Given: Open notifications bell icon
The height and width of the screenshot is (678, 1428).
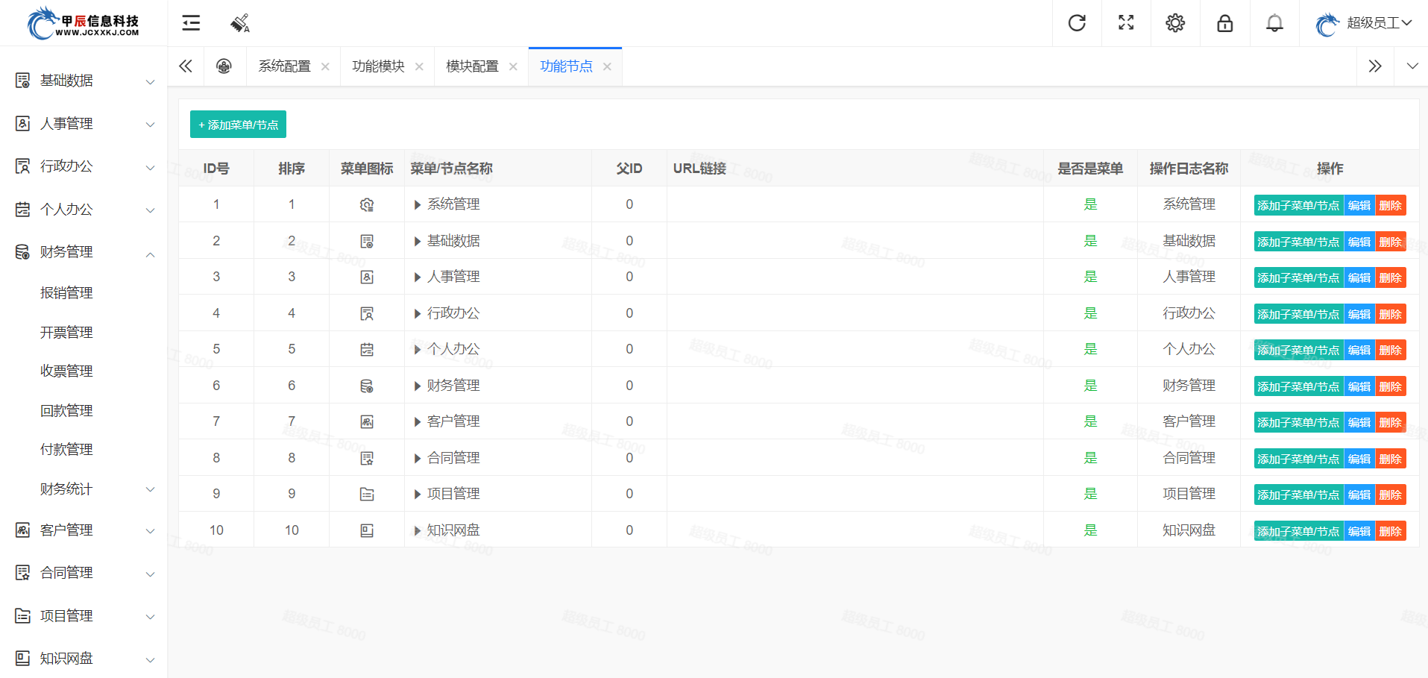Looking at the screenshot, I should [1274, 23].
